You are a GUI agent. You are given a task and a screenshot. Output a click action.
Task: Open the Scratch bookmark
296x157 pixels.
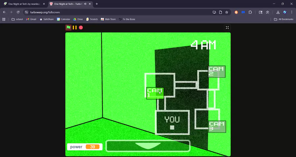point(92,19)
